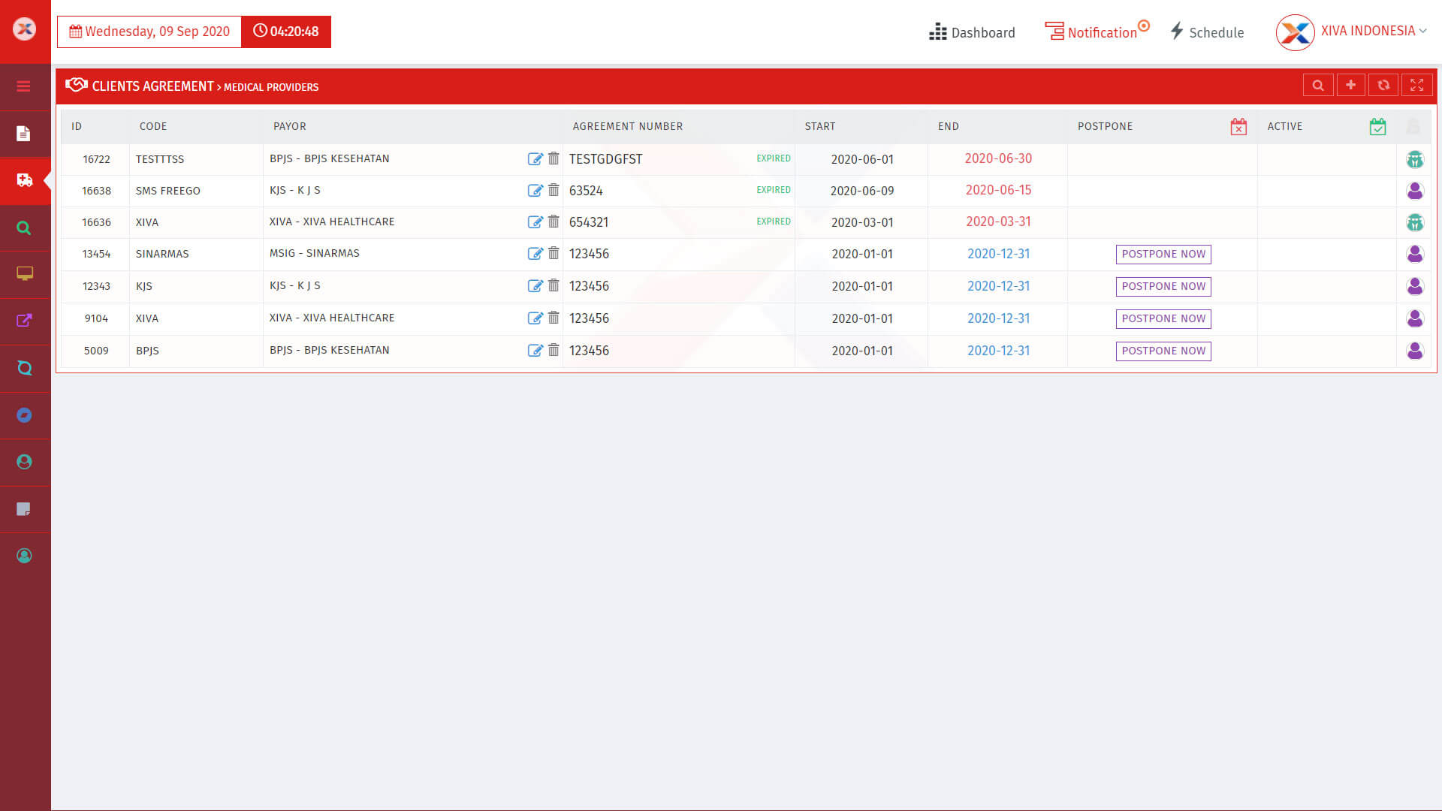The height and width of the screenshot is (811, 1442).
Task: Click START column header
Action: [x=820, y=126]
